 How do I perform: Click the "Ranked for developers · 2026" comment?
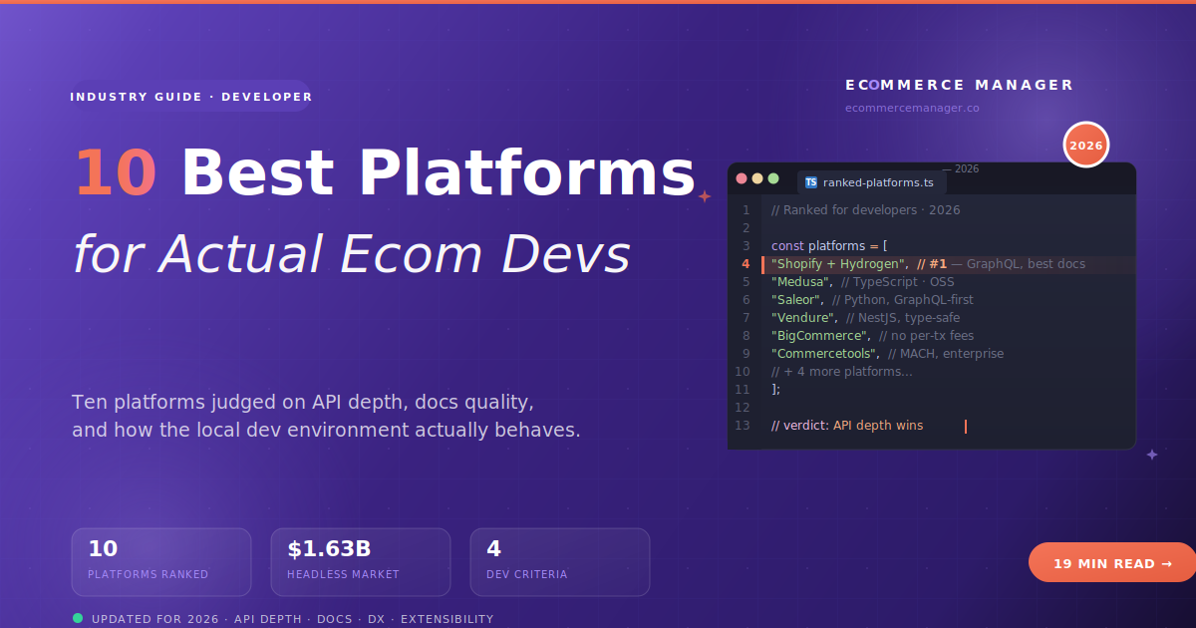click(x=865, y=210)
